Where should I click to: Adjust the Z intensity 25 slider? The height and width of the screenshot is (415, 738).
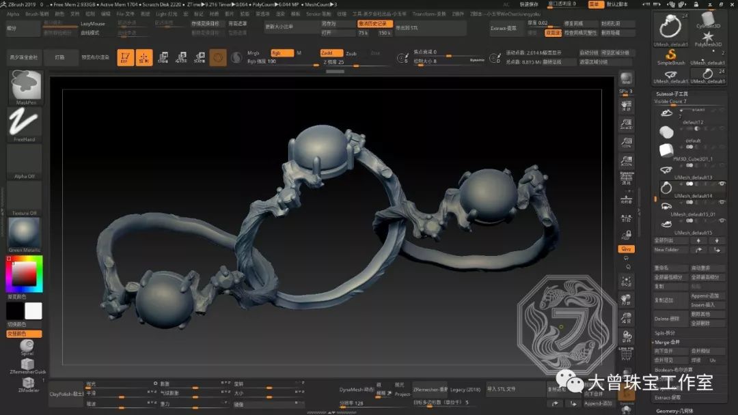tap(355, 63)
